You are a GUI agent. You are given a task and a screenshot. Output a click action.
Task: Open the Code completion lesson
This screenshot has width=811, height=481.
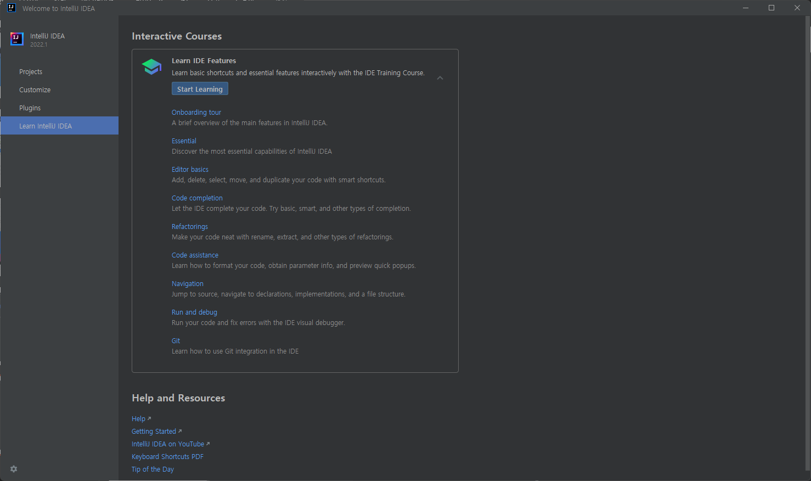[197, 198]
